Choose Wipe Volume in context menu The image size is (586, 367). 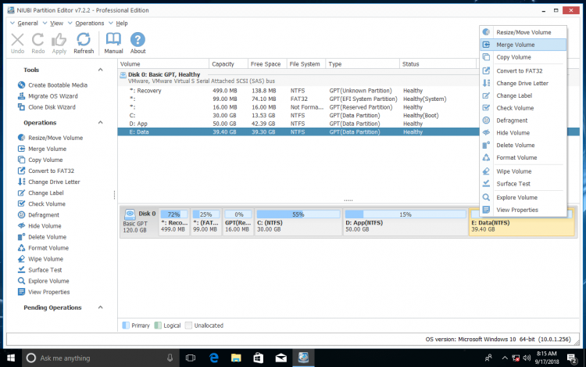pyautogui.click(x=523, y=171)
